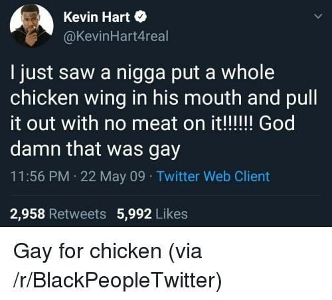
Task: Select the 22 May 09 date
Action: pyautogui.click(x=113, y=177)
